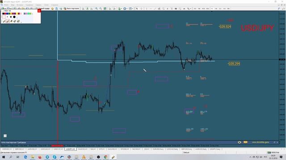Switch timeframe to MN
The width and height of the screenshot is (286, 160).
click(x=228, y=8)
